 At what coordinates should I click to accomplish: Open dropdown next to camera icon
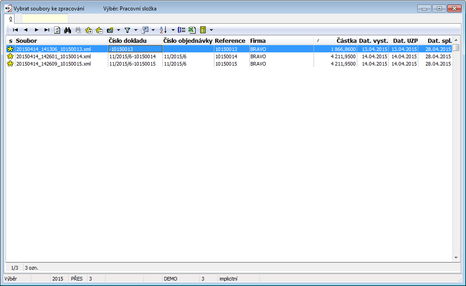[x=118, y=30]
